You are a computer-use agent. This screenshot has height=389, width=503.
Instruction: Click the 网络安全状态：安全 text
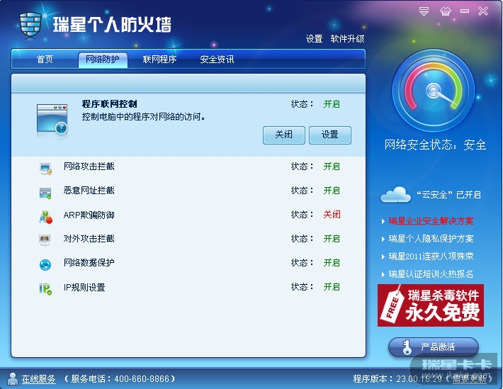click(435, 145)
